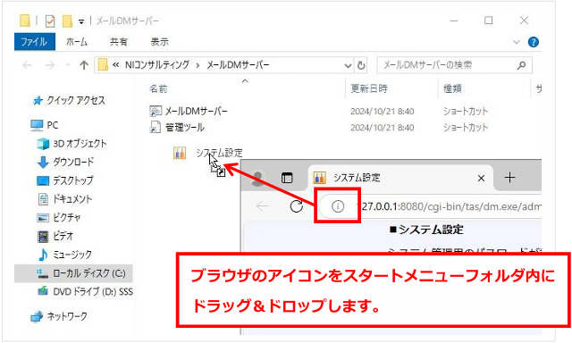Click the quick access new folder icon
The height and width of the screenshot is (343, 572).
tap(67, 21)
